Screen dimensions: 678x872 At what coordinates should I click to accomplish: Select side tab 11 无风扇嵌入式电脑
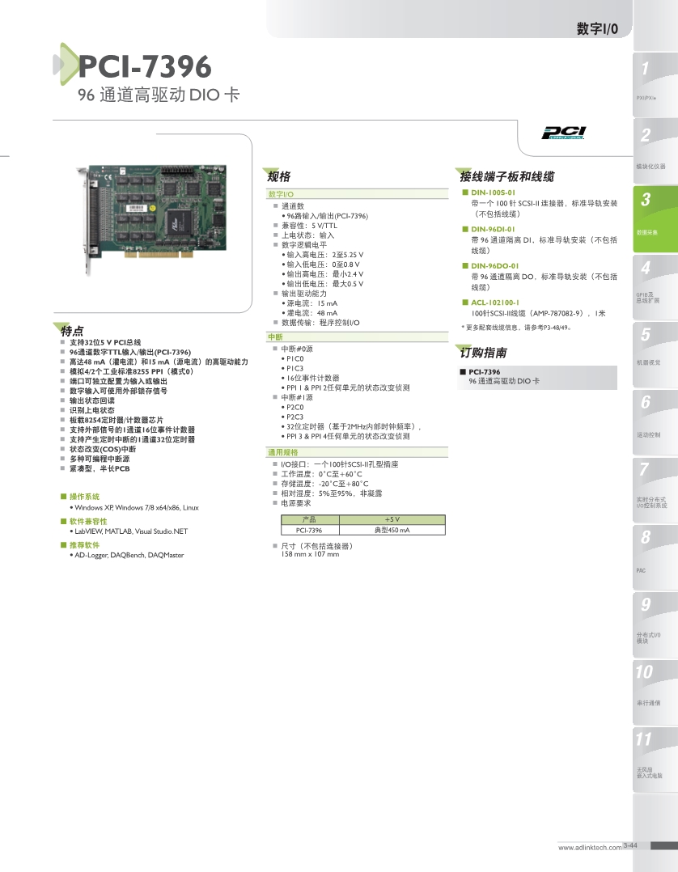coord(655,760)
